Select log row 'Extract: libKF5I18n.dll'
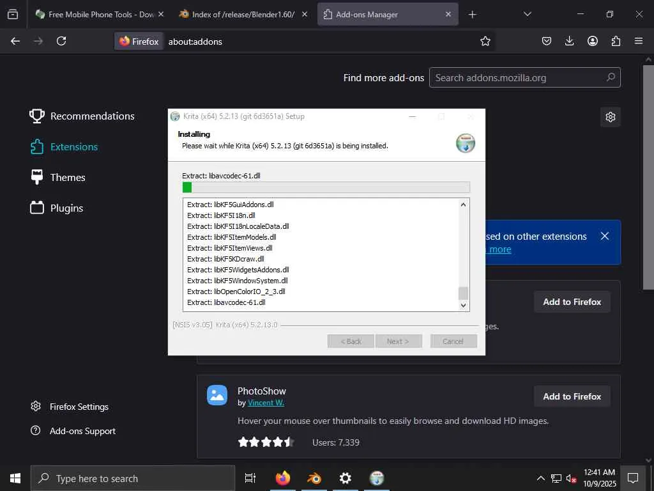Screen dimensions: 654x491 click(x=221, y=215)
